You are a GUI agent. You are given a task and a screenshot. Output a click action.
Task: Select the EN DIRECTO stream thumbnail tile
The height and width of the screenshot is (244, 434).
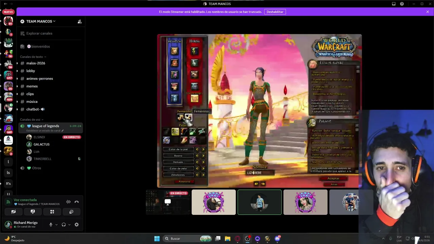tap(167, 202)
